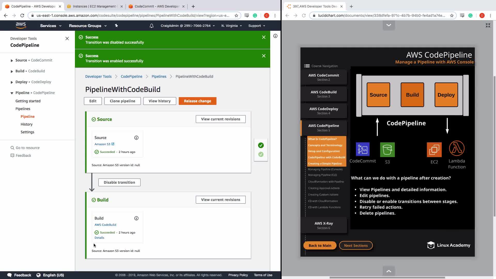The image size is (496, 279).
Task: Disable the transition between Source and Build
Action: [x=119, y=182]
